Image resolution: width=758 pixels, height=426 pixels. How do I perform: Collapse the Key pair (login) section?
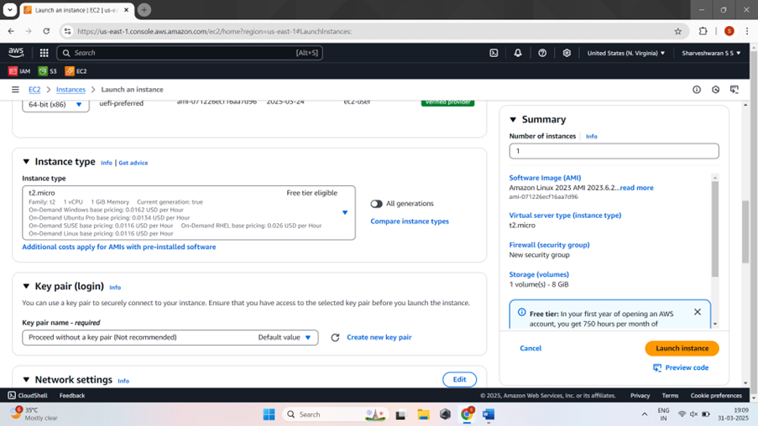[x=26, y=287]
